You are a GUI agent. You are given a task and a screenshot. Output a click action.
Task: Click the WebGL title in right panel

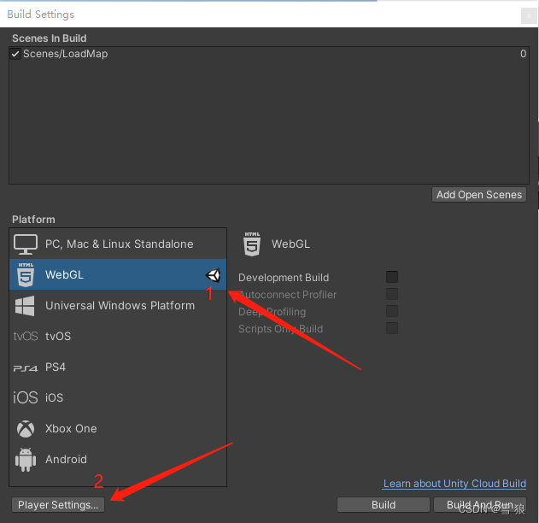[290, 244]
